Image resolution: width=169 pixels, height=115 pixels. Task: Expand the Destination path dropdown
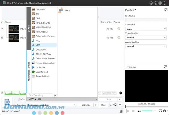pos(74,105)
